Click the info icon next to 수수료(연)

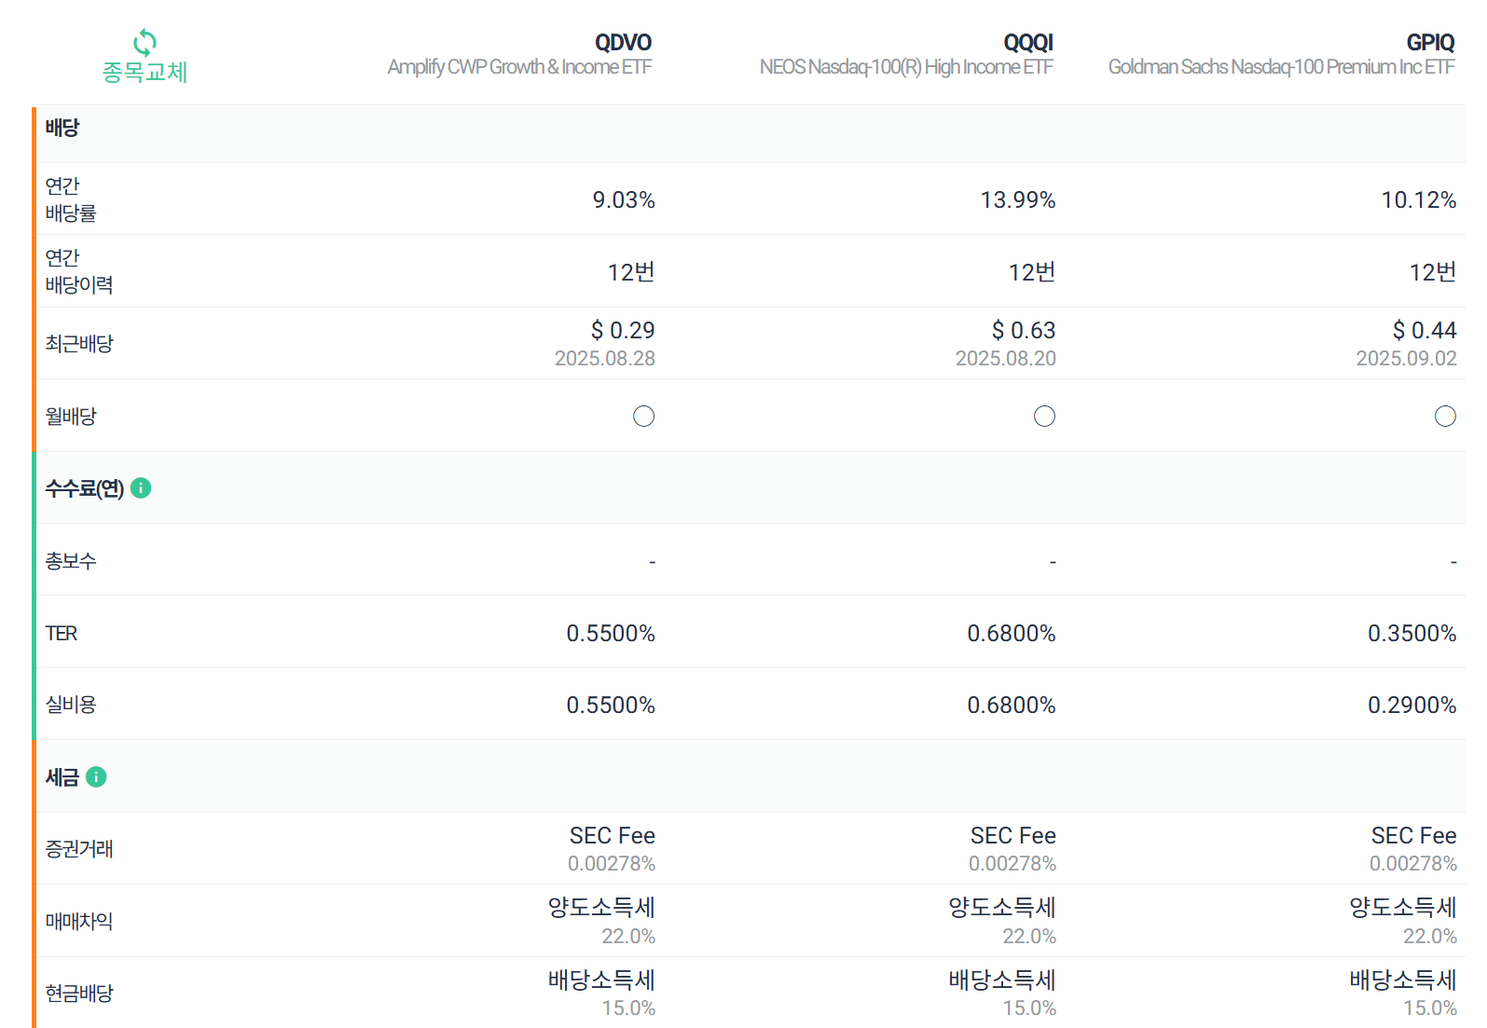141,487
